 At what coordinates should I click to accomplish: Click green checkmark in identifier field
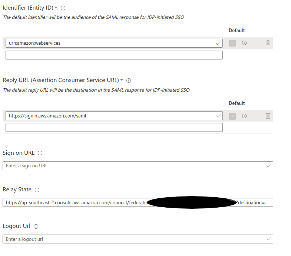click(x=218, y=43)
